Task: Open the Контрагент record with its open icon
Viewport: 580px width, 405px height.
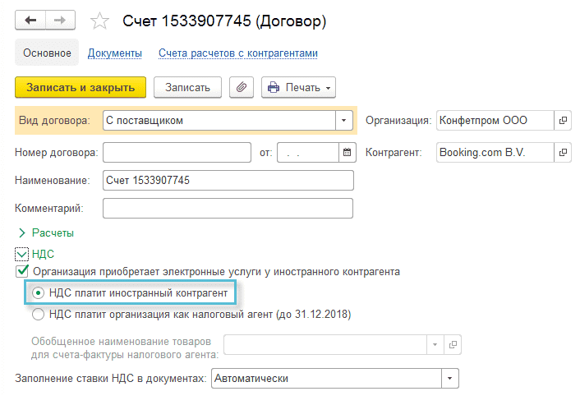Action: [x=563, y=153]
